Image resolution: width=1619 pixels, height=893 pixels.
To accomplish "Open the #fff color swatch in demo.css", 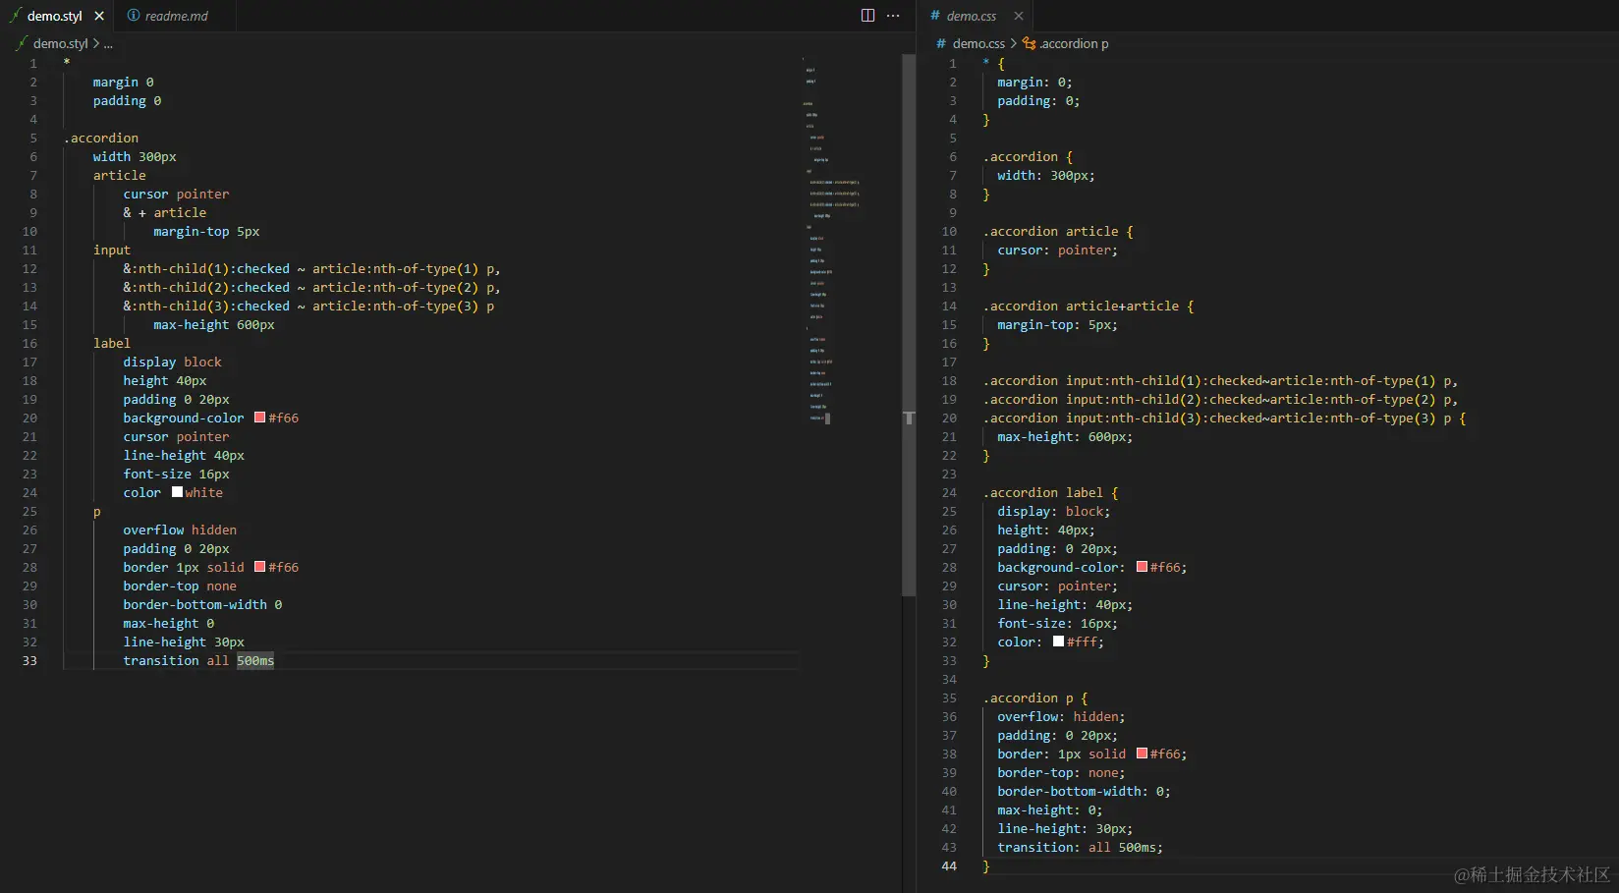I will 1059,642.
